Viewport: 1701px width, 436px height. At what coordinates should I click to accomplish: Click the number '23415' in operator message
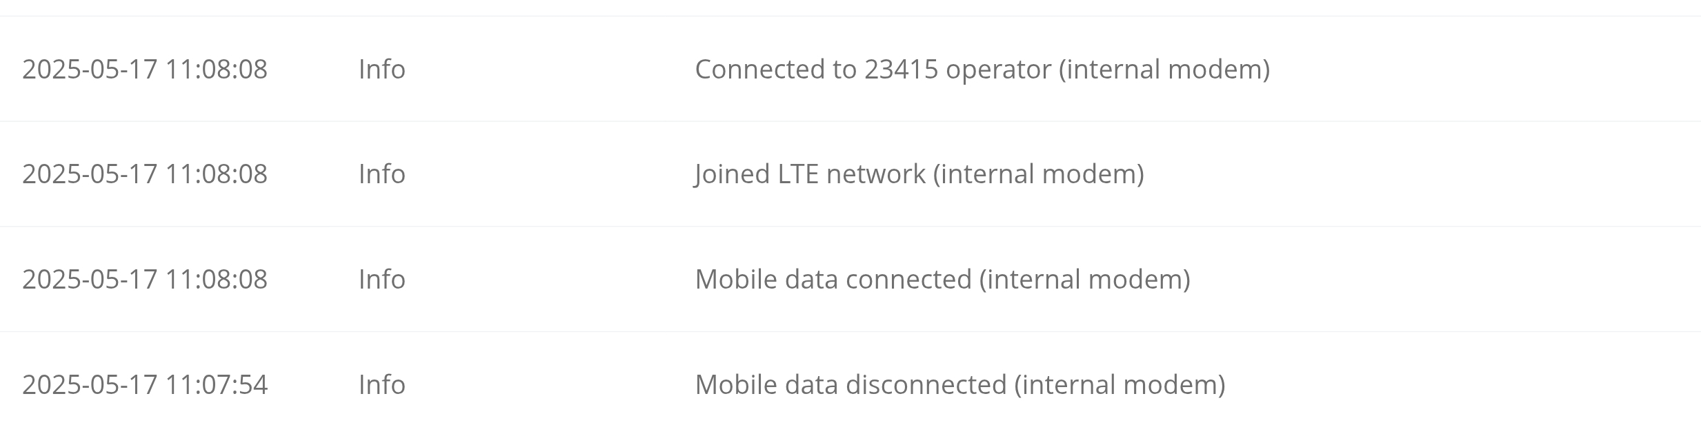coord(901,69)
